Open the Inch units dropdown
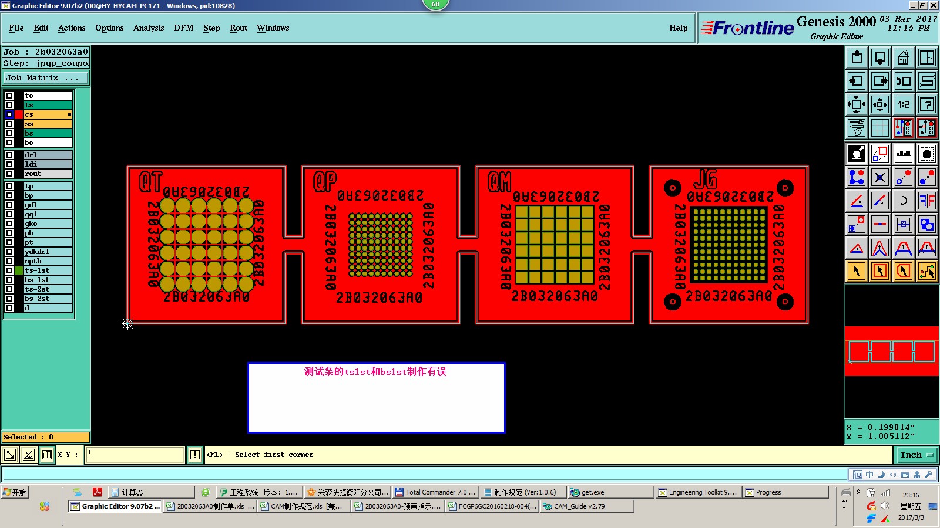Image resolution: width=940 pixels, height=528 pixels. [x=916, y=455]
